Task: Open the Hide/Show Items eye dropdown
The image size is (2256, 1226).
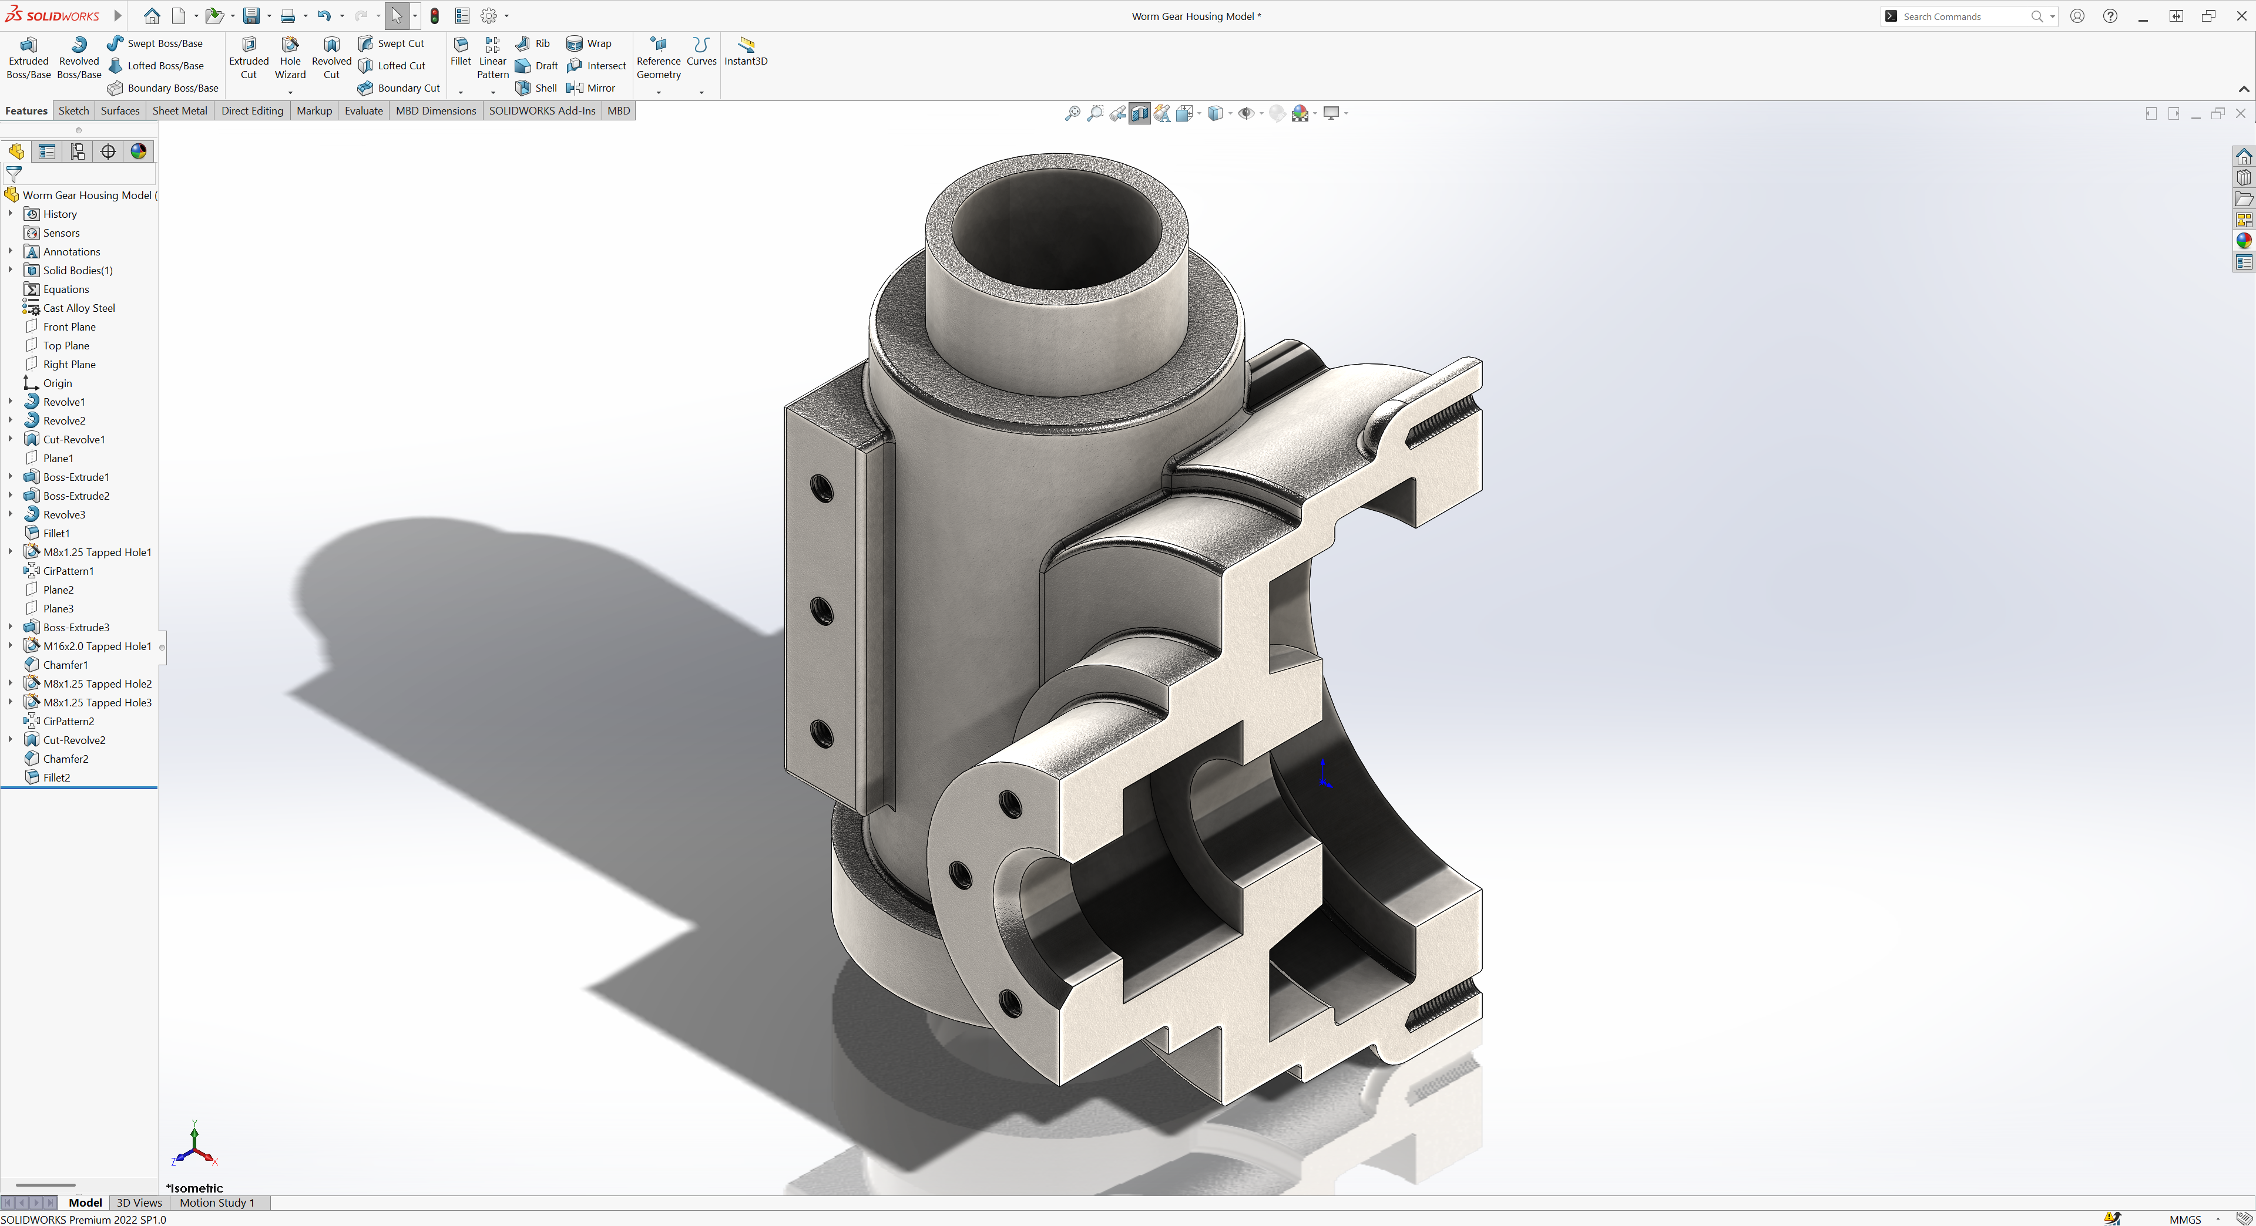Action: click(x=1261, y=113)
